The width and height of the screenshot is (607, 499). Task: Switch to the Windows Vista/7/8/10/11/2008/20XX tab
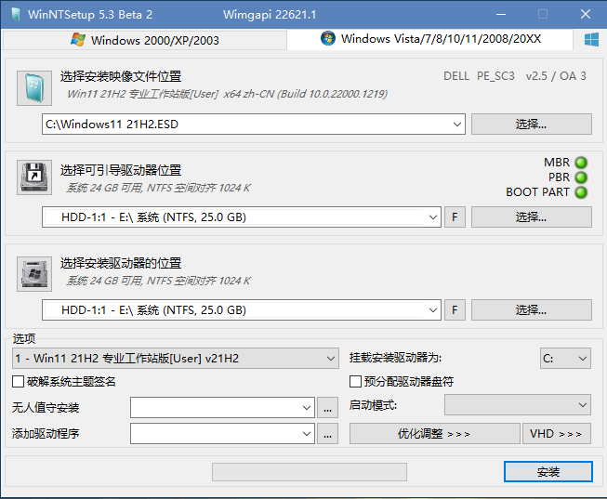click(x=430, y=39)
